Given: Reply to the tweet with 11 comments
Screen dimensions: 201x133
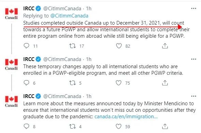Looking at the screenshot, I should tap(27, 46).
